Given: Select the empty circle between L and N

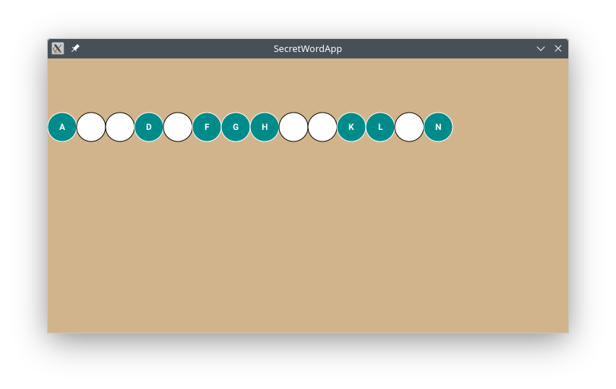Looking at the screenshot, I should click(x=409, y=127).
